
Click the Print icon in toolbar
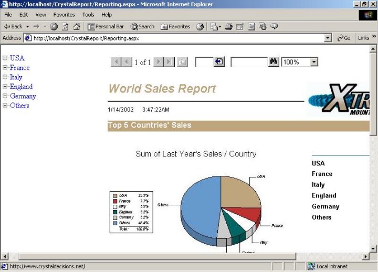228,26
